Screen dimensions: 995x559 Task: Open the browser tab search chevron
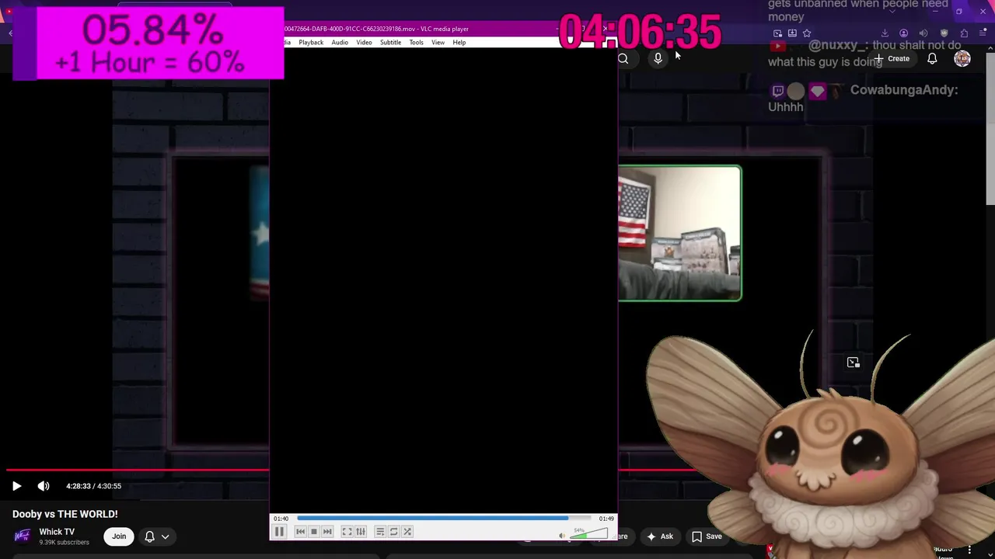pos(892,11)
